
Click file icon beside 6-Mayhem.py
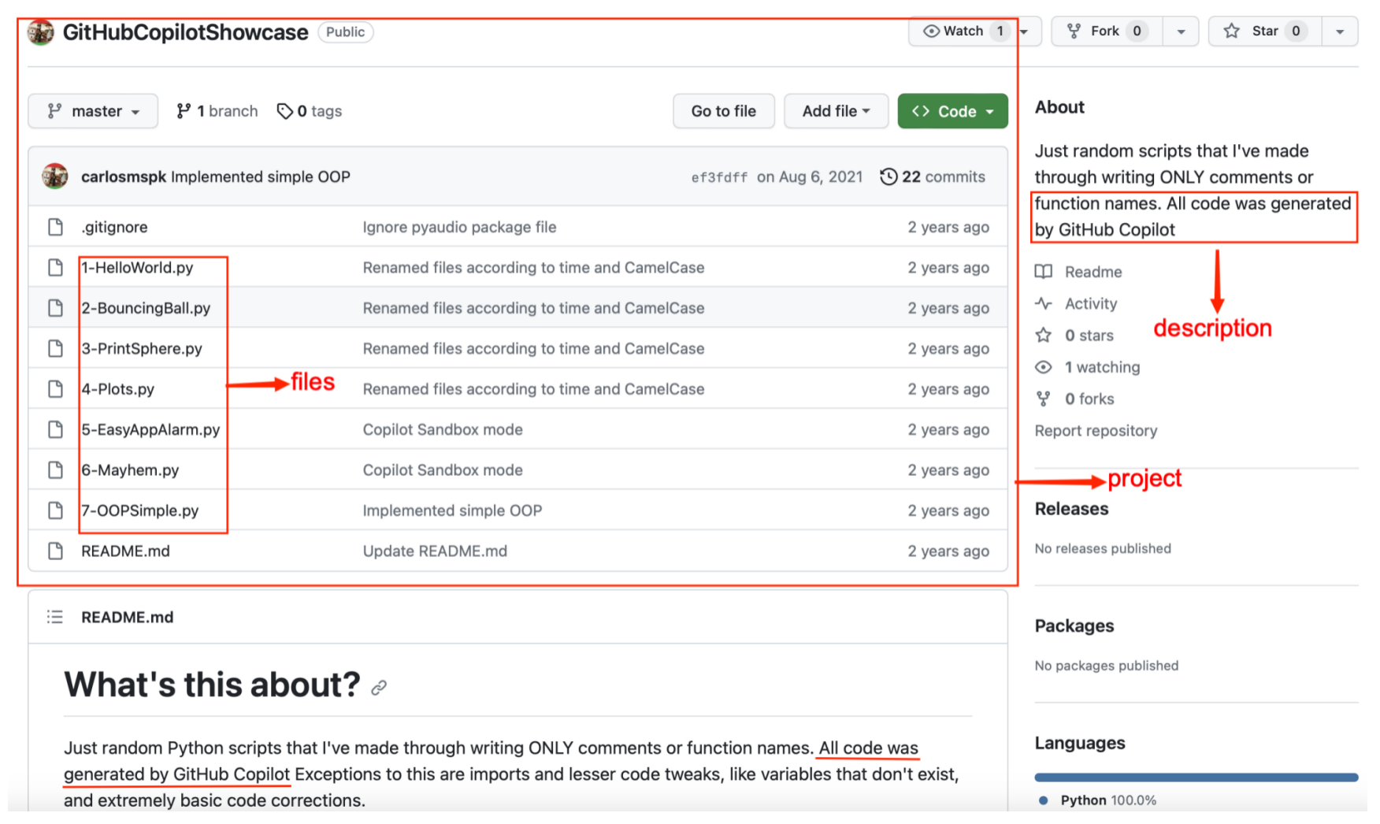point(55,470)
